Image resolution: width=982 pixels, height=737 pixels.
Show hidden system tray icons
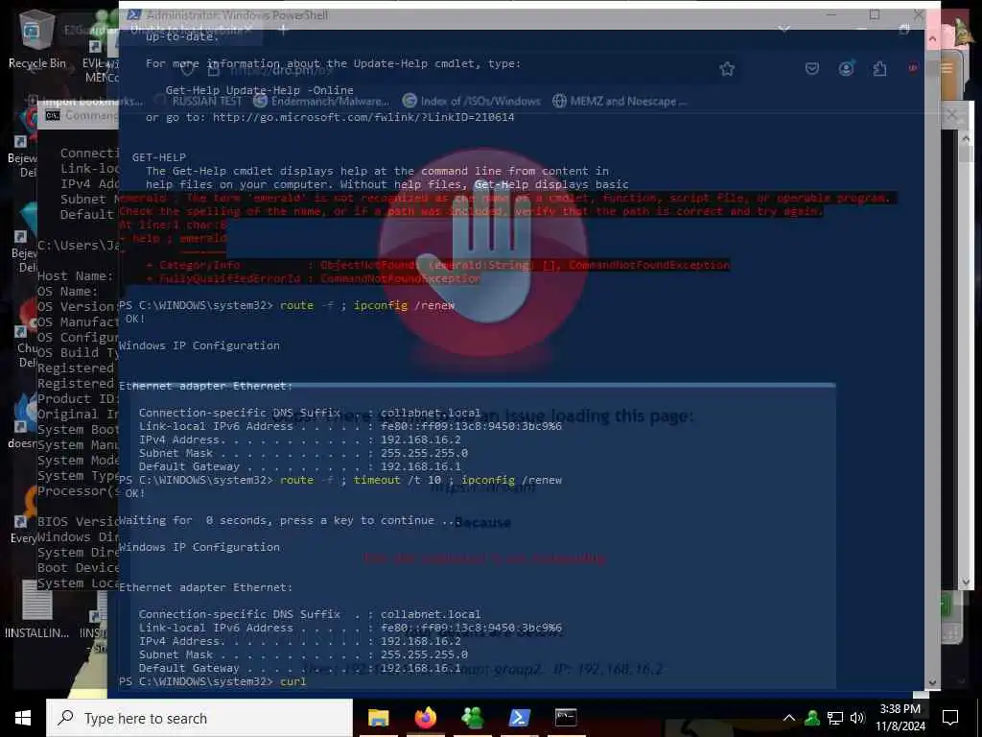pos(789,718)
